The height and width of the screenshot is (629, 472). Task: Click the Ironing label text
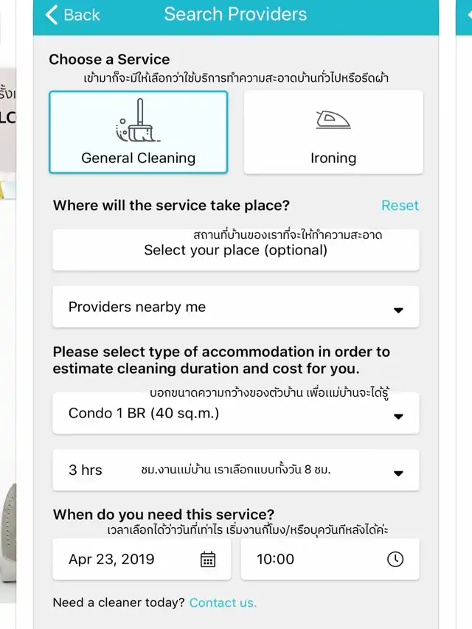pos(333,158)
